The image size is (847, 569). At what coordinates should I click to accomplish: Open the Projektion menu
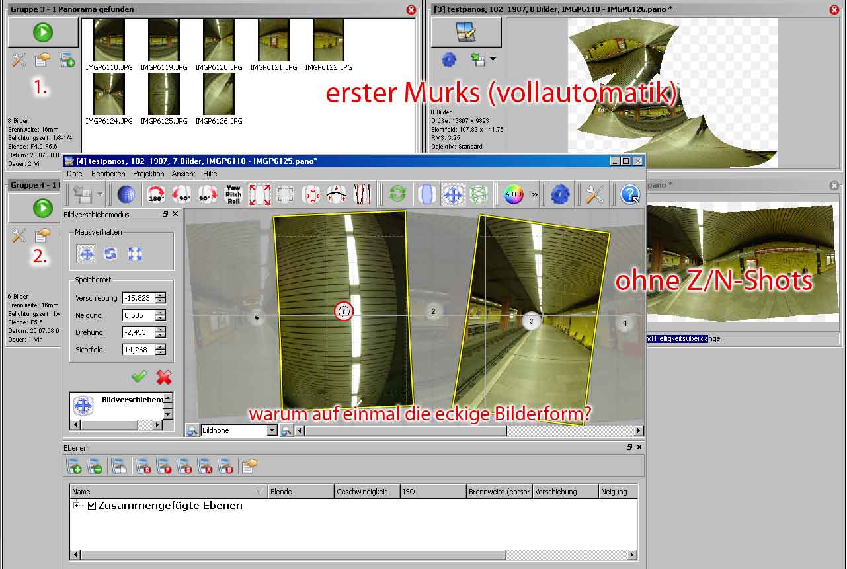[148, 174]
